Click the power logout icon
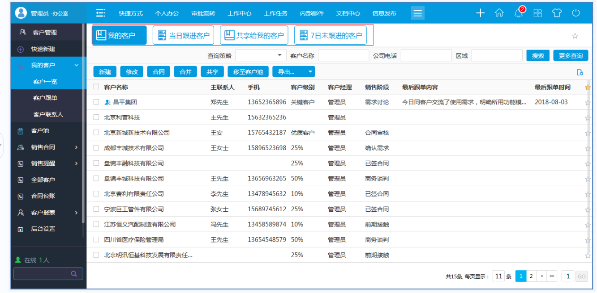 (576, 13)
